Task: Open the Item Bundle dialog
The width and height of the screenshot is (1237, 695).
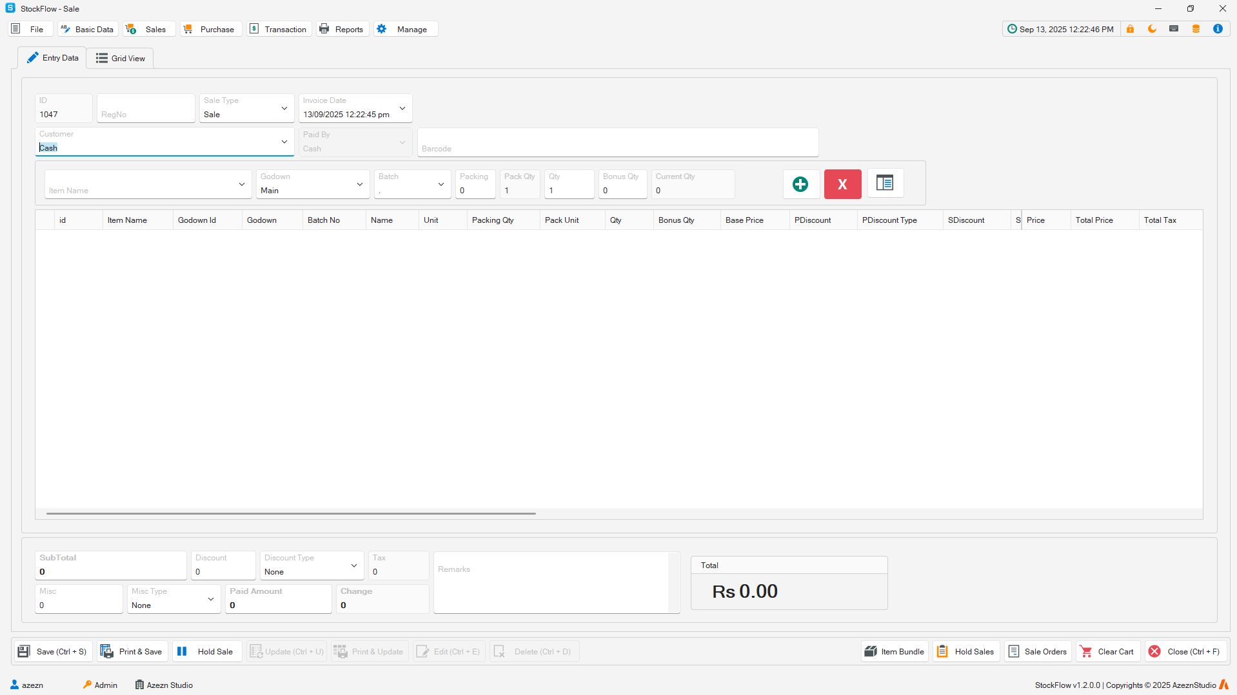Action: click(x=895, y=651)
